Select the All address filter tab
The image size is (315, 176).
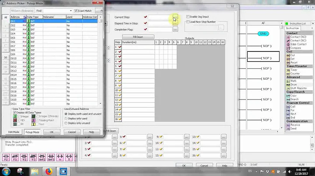pyautogui.click(x=6, y=17)
